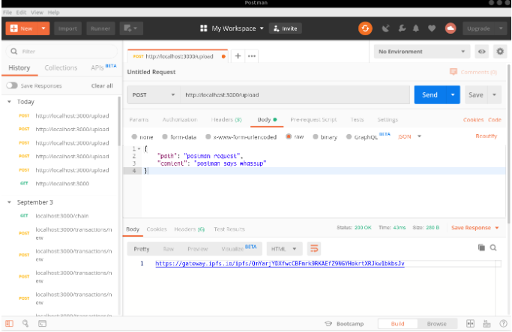The height and width of the screenshot is (332, 512).
Task: Open the wrench settings icon in header
Action: pos(402,28)
